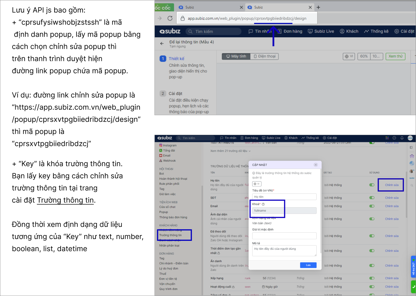Click the green phone call widget

413,287
